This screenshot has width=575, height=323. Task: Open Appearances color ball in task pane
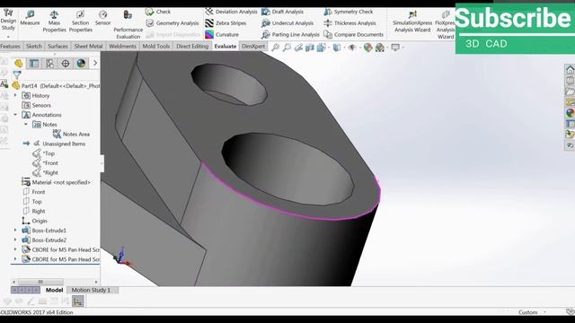point(570,113)
